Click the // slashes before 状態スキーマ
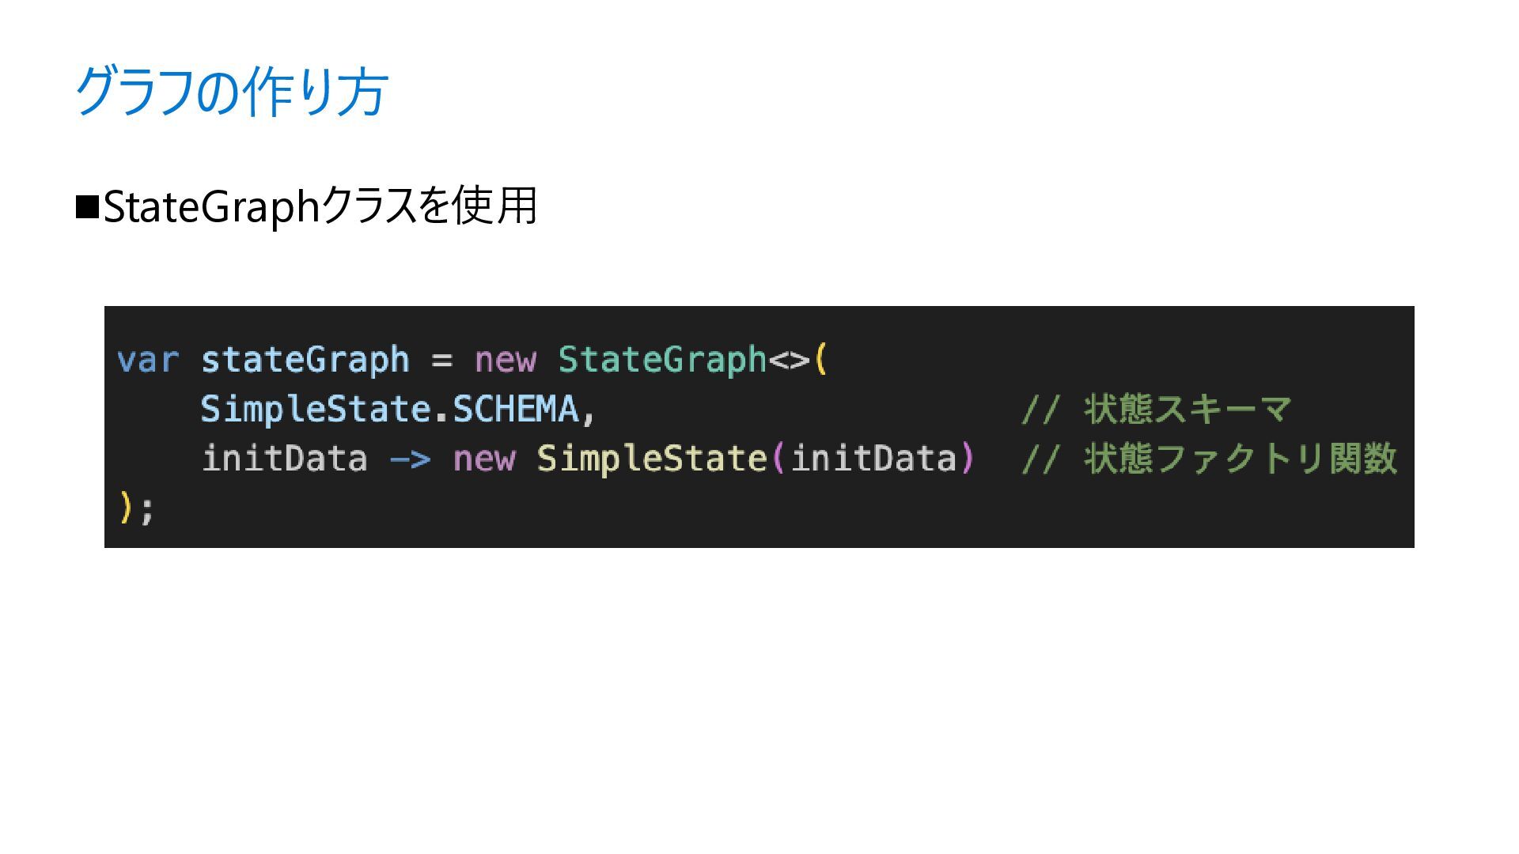 pyautogui.click(x=1041, y=410)
